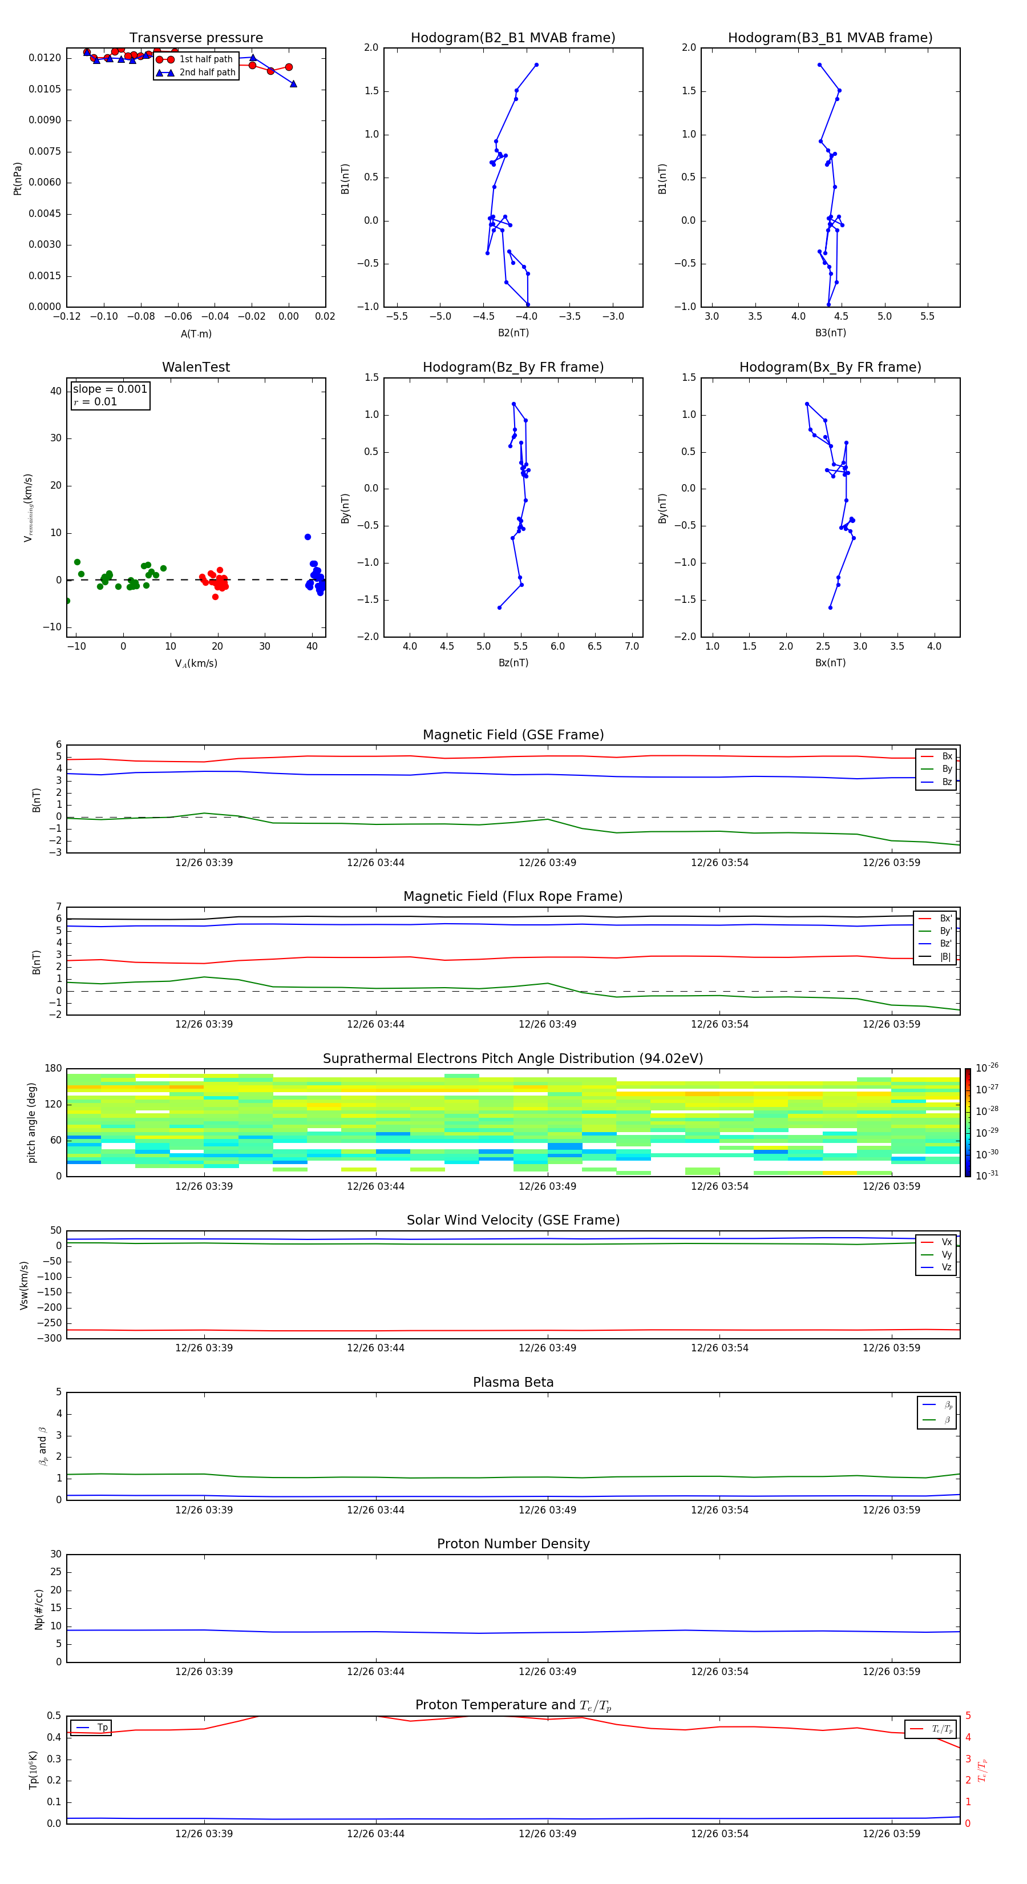Screen dimensions: 1027x1884
Task: Click the Bx' legend entry in Flux Rope panel
Action: [936, 919]
